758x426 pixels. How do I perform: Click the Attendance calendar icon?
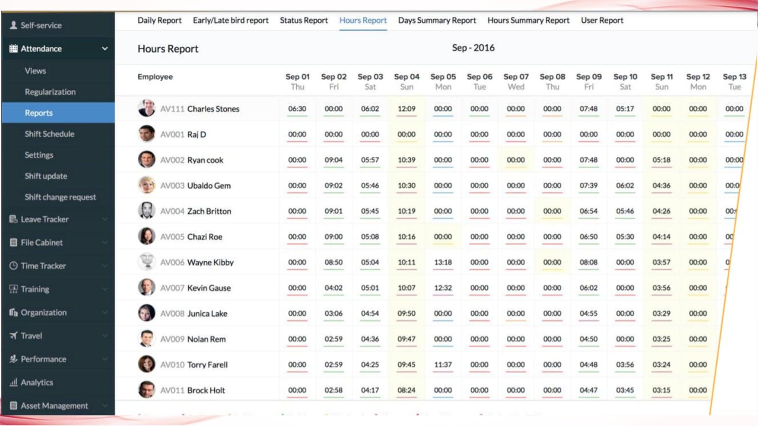tap(13, 48)
